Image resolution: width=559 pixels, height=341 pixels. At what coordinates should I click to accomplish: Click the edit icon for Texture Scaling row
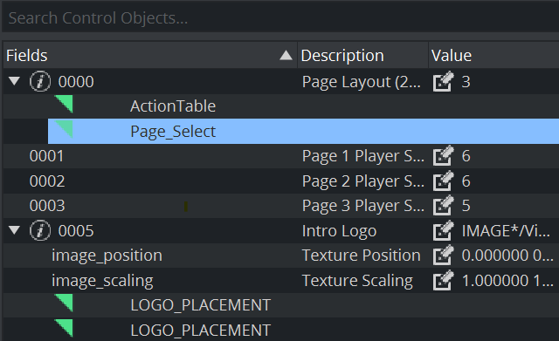tap(443, 280)
